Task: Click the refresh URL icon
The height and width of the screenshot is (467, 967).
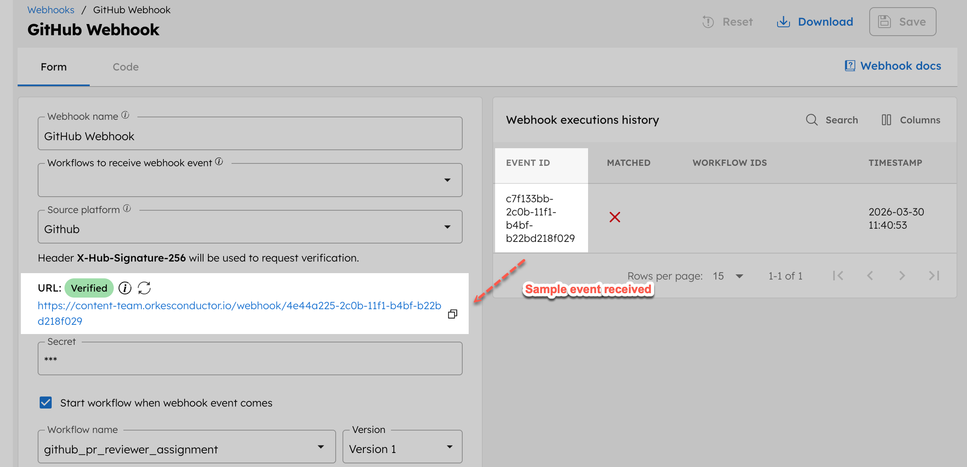Action: (144, 288)
